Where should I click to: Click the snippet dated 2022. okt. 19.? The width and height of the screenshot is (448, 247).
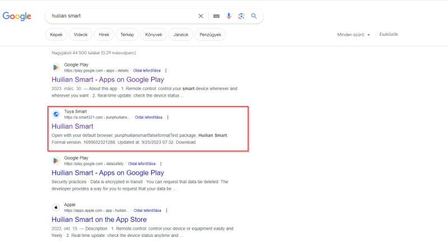(142, 232)
